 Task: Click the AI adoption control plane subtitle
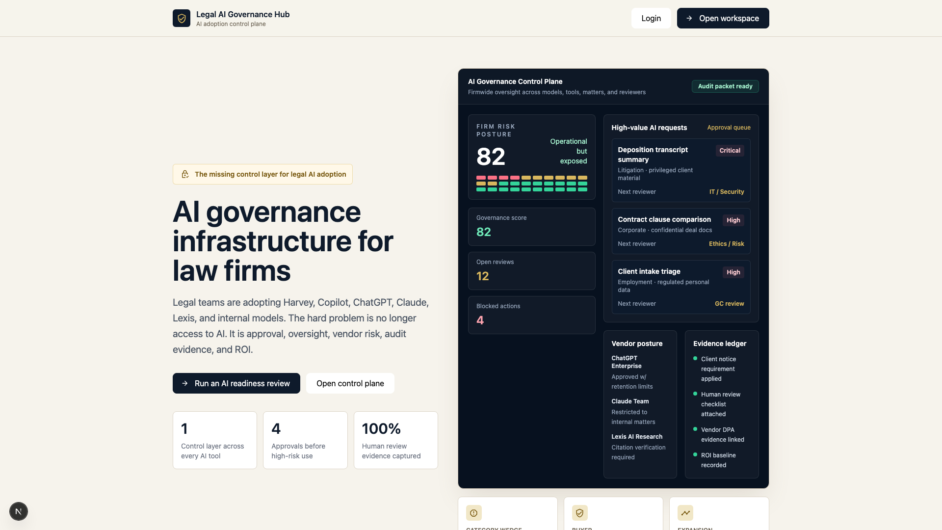tap(231, 24)
